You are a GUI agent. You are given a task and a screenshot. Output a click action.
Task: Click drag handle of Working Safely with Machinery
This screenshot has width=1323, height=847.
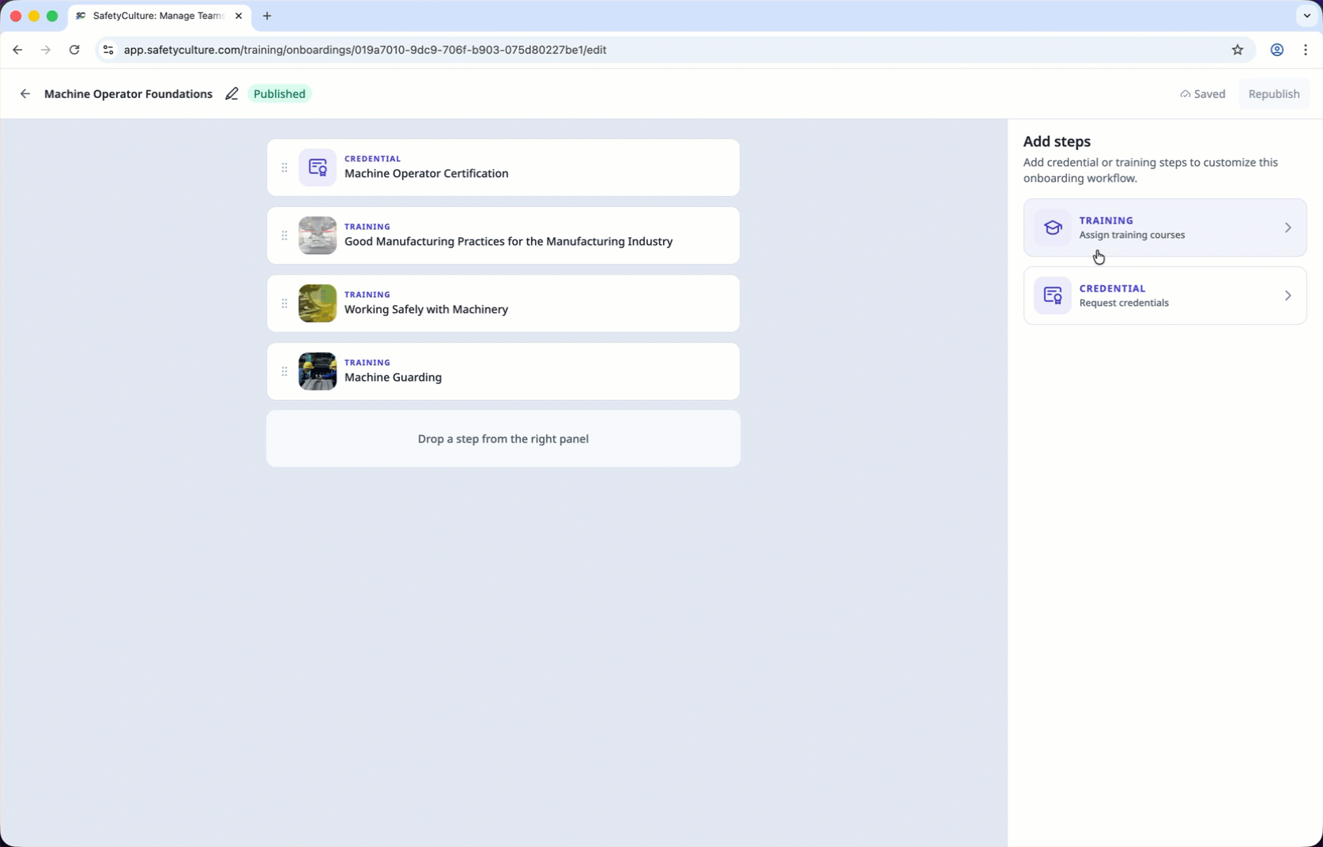click(x=285, y=303)
